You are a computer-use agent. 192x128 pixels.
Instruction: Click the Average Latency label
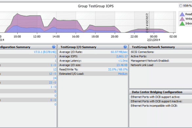(70, 61)
